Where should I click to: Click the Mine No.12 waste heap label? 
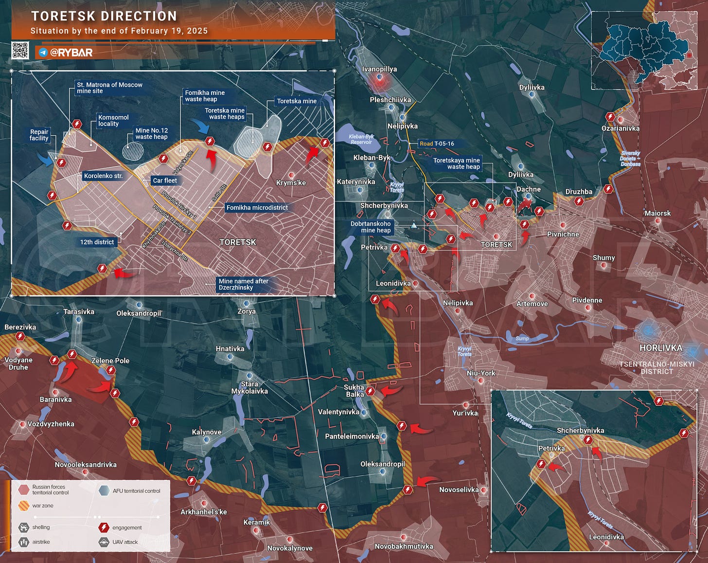[152, 133]
